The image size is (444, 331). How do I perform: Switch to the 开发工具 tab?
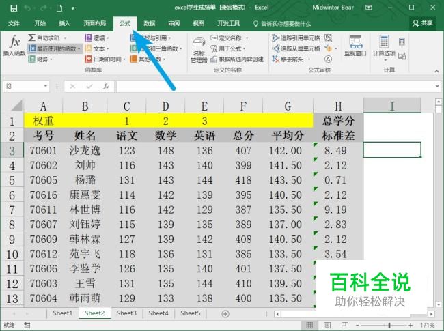[228, 23]
